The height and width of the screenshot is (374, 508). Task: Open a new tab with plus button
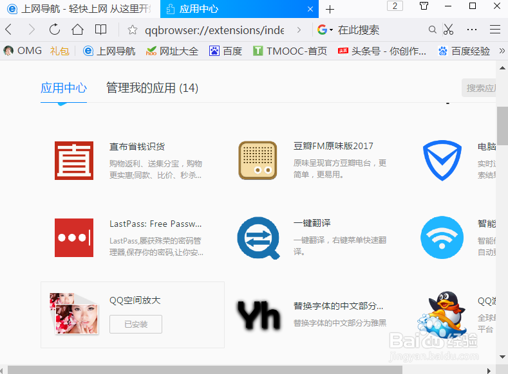pyautogui.click(x=330, y=10)
